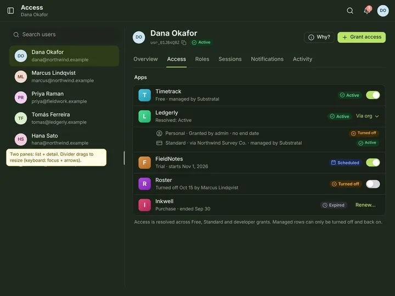View the Activity tab
Viewport: 395px width, 296px height.
click(302, 59)
